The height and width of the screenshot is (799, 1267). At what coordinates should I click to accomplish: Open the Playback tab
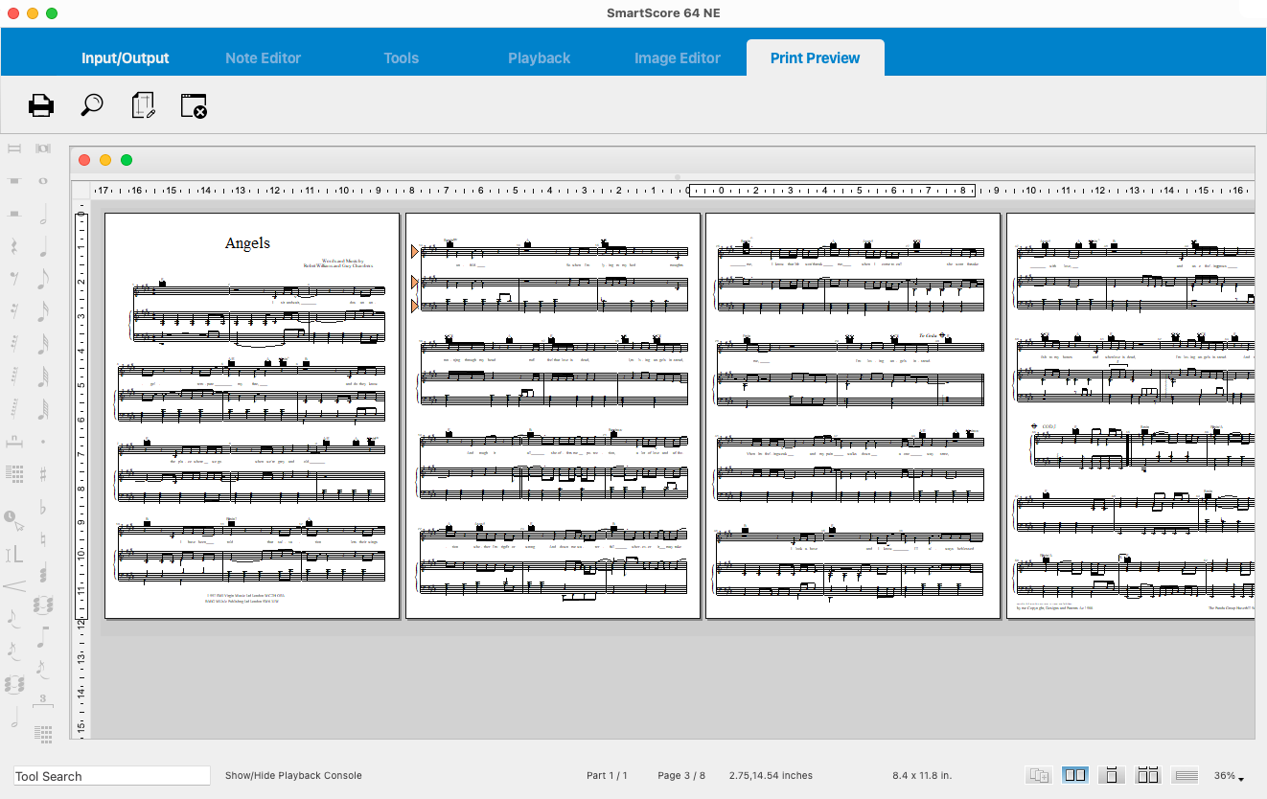point(539,58)
